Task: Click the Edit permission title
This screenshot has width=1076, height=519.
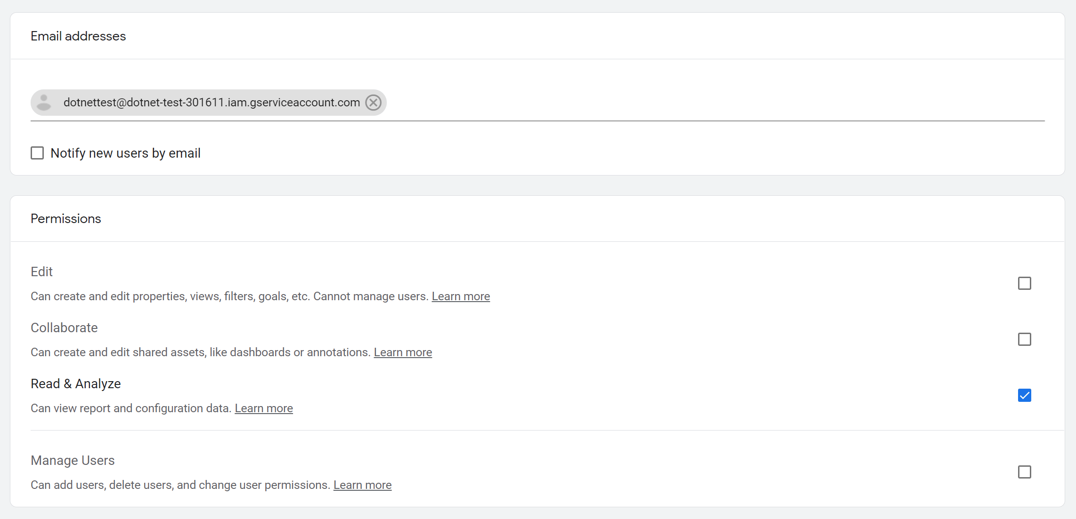Action: tap(41, 272)
